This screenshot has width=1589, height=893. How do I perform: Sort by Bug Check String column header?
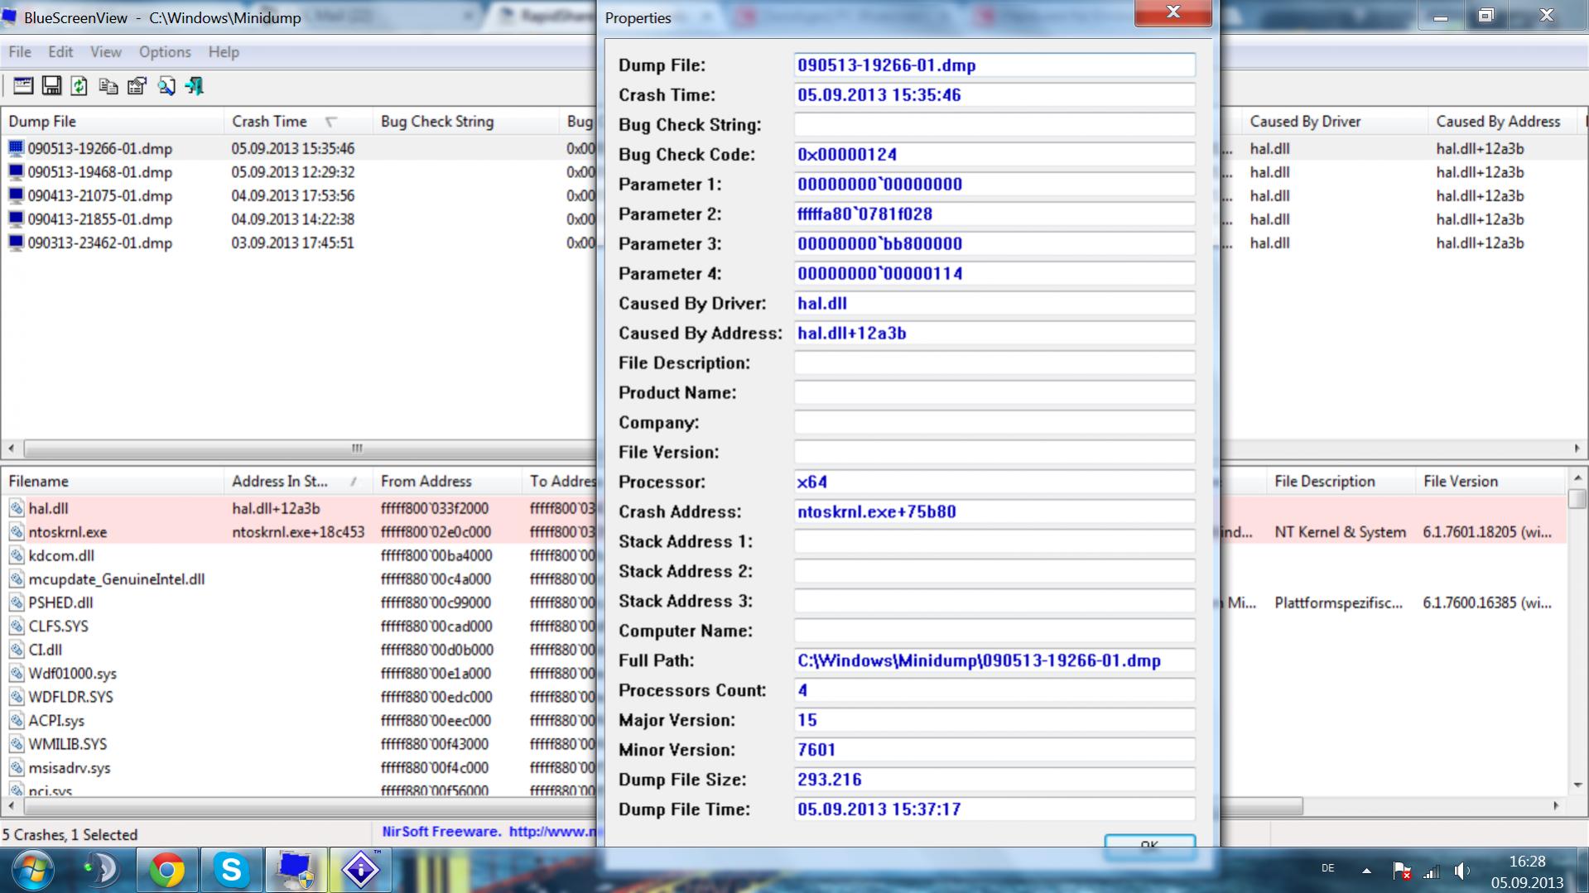click(x=465, y=122)
